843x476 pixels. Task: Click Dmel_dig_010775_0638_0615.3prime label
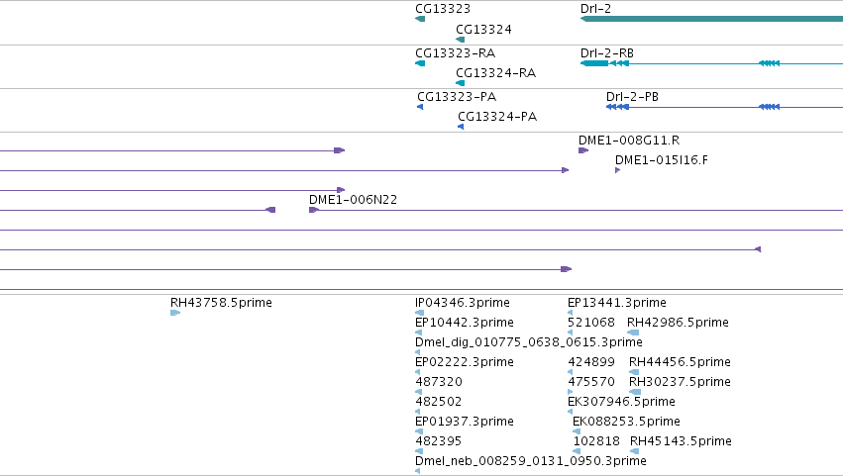pos(529,342)
